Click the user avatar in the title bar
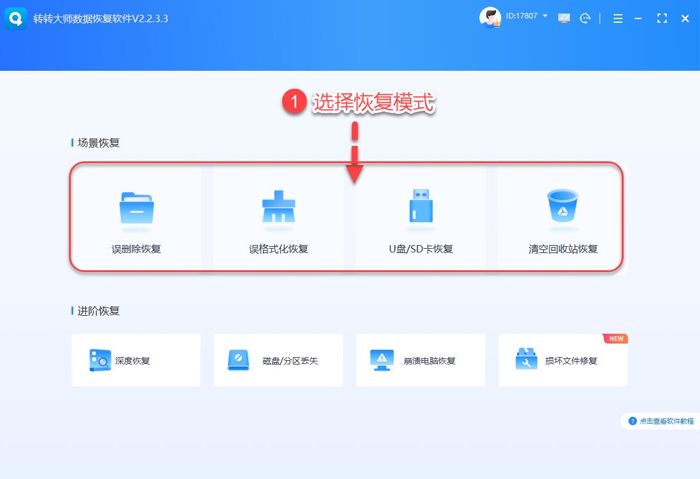The image size is (700, 479). pos(490,17)
